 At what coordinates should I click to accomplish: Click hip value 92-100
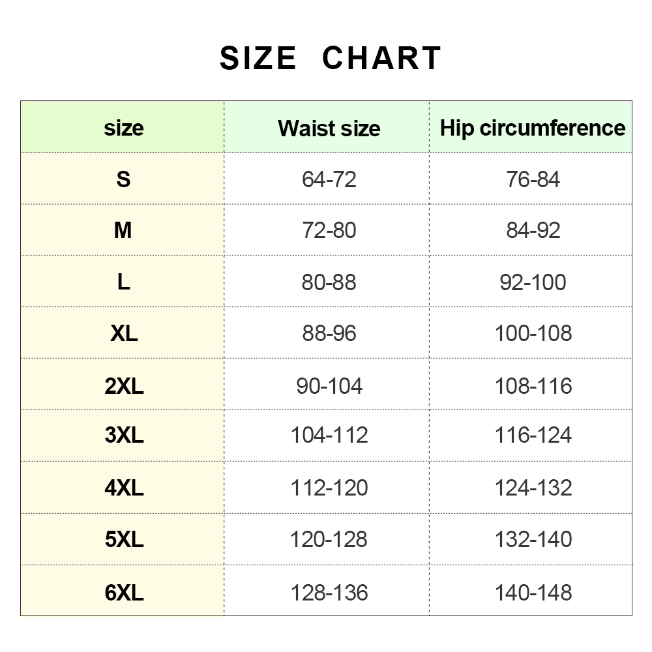(x=533, y=282)
